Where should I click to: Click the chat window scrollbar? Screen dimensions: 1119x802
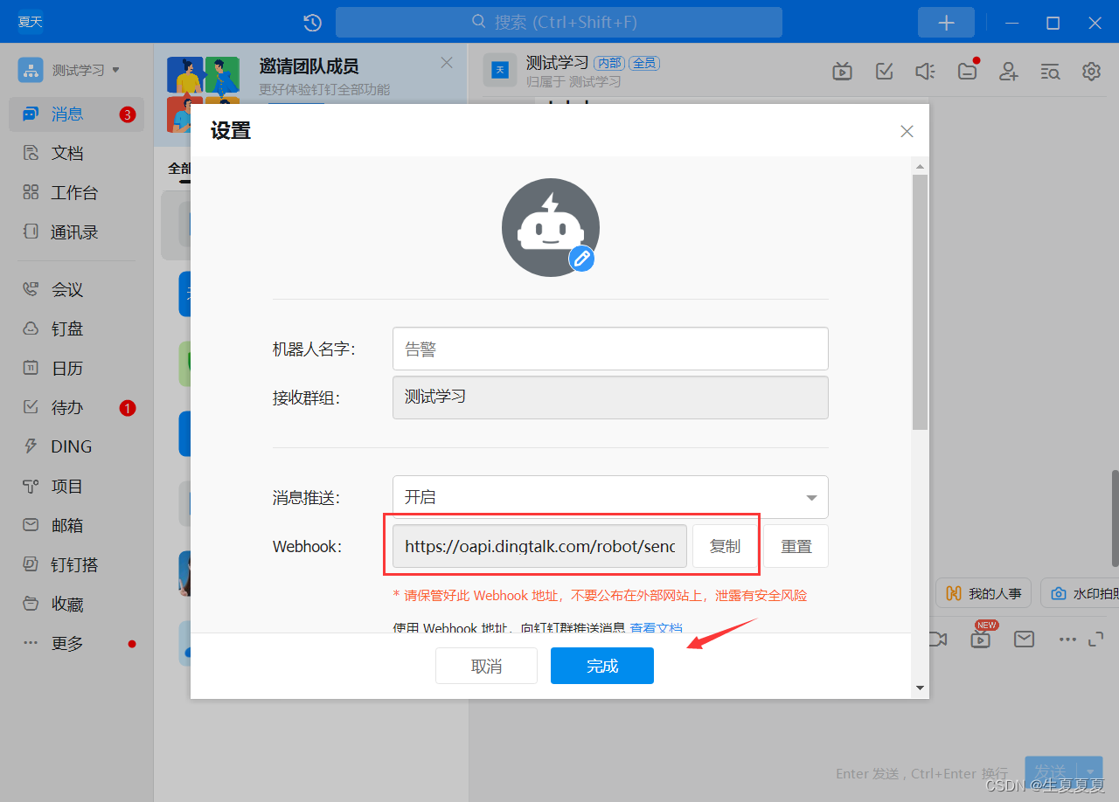pos(1115,518)
